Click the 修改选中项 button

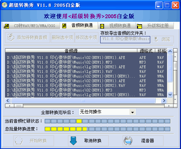pyautogui.click(x=87, y=38)
